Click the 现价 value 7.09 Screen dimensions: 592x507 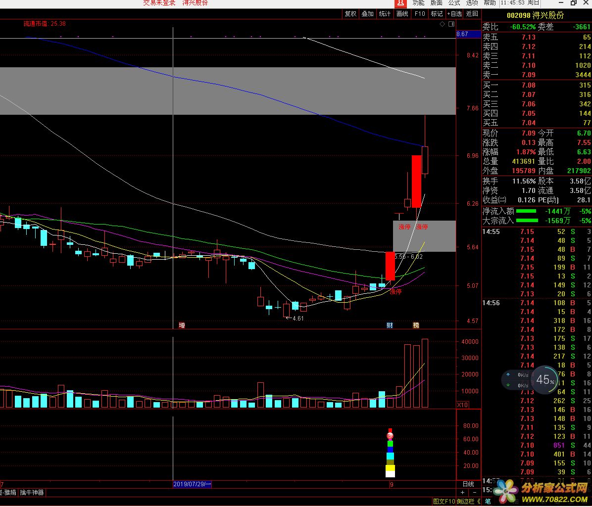tap(529, 133)
